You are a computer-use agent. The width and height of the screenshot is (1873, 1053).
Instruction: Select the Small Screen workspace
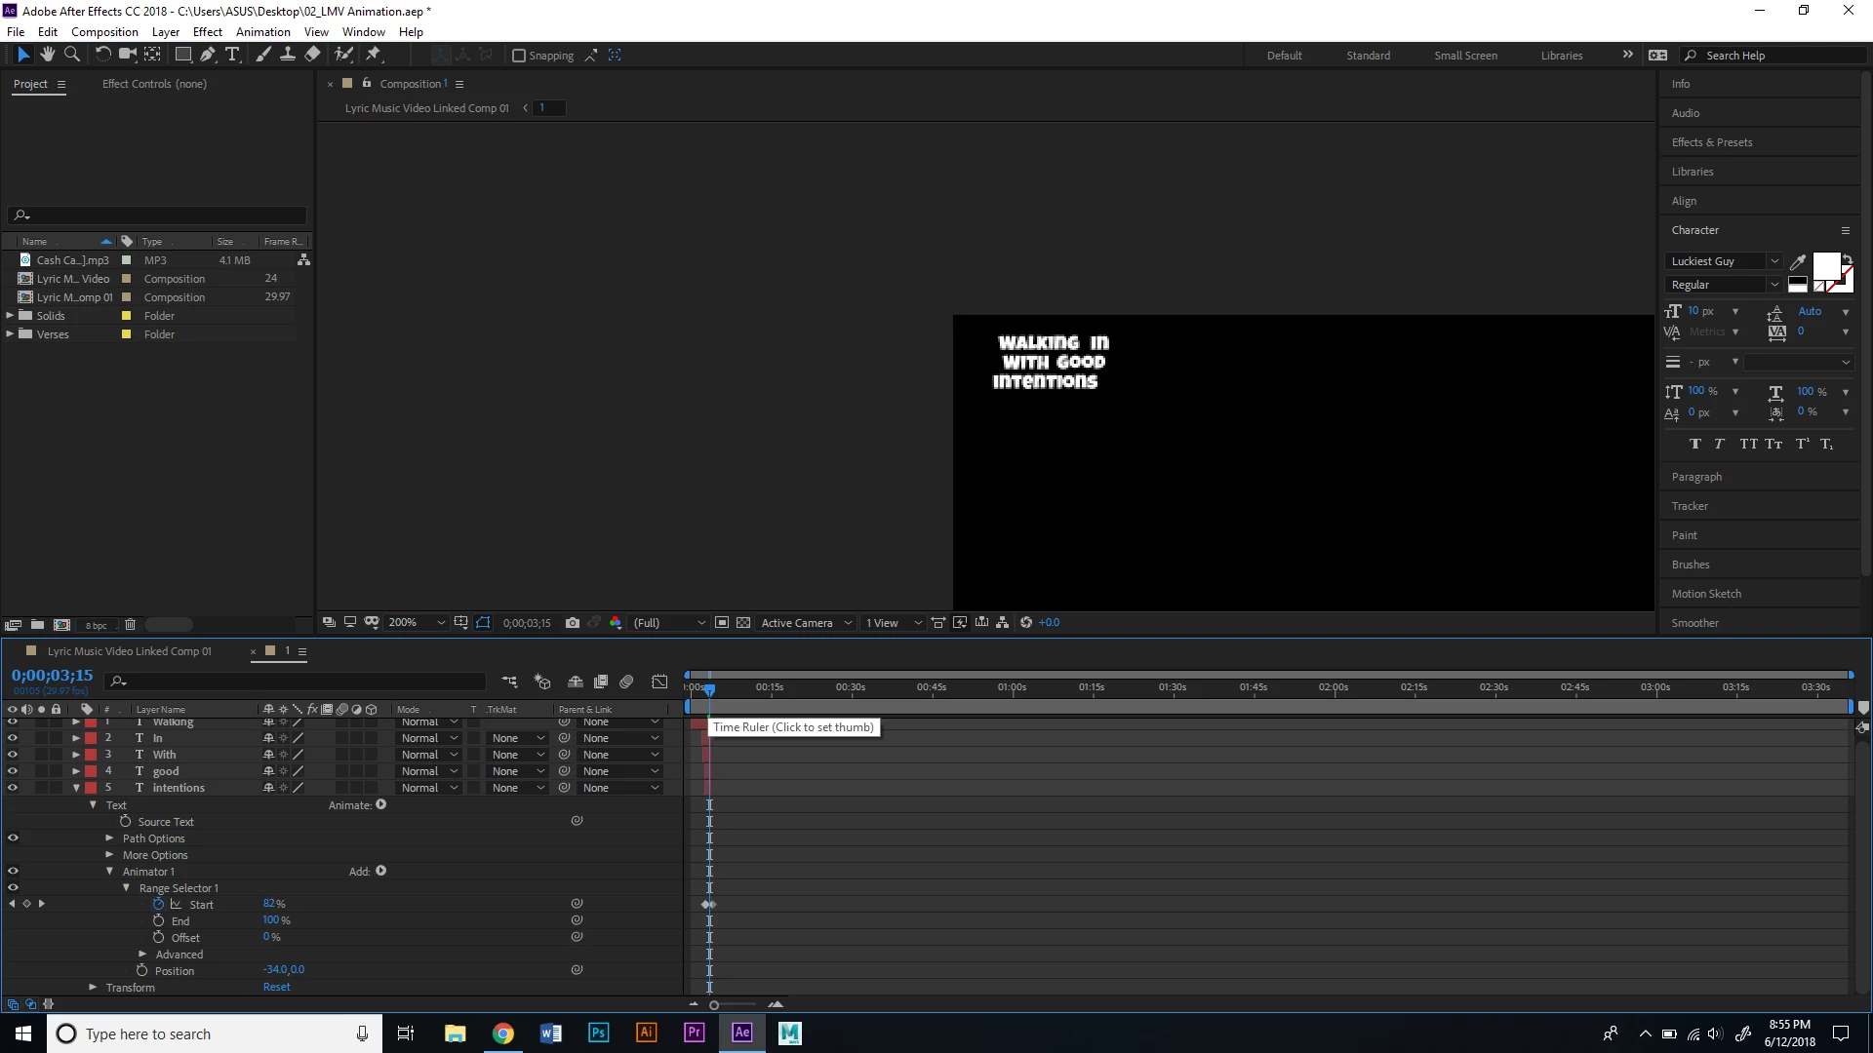pyautogui.click(x=1465, y=56)
